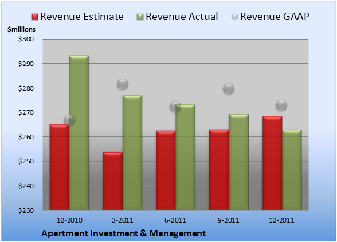Select the red estimate bar for 9-2011
Viewport: 337px width, 242px height.
219,170
